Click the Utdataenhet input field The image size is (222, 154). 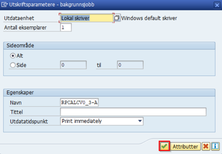(x=86, y=18)
